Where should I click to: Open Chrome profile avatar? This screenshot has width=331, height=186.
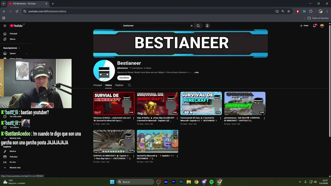coord(321,11)
